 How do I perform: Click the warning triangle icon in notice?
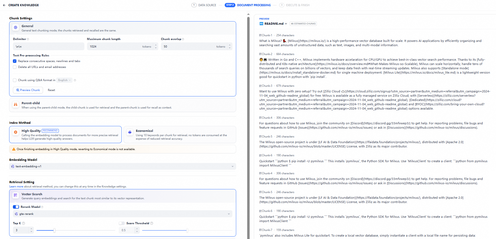point(14,149)
